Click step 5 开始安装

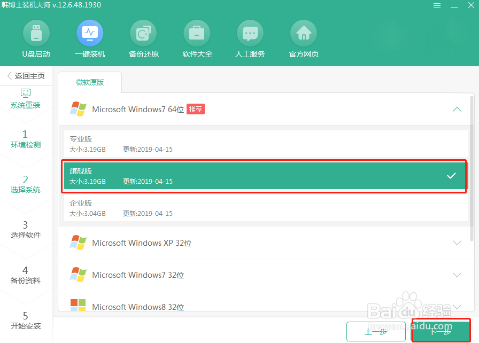point(26,320)
